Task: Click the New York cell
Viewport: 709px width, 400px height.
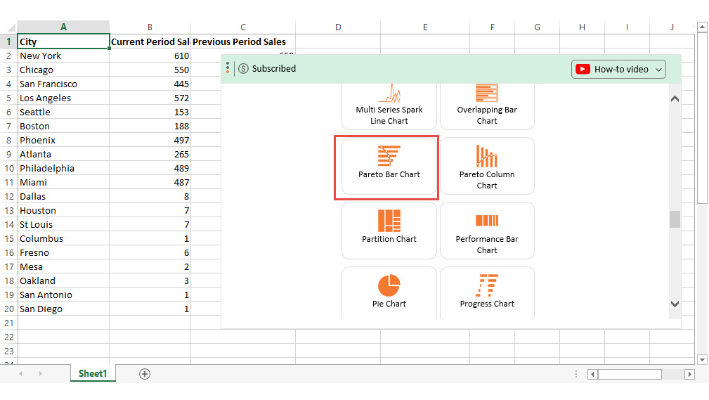Action: [x=63, y=56]
